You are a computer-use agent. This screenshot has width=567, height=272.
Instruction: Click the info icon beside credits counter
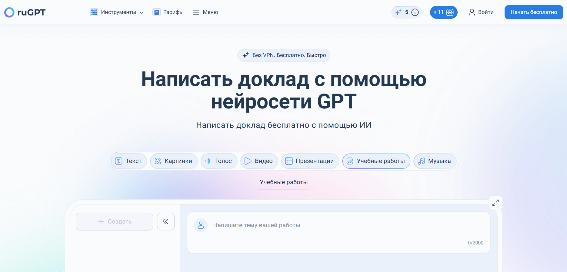415,12
